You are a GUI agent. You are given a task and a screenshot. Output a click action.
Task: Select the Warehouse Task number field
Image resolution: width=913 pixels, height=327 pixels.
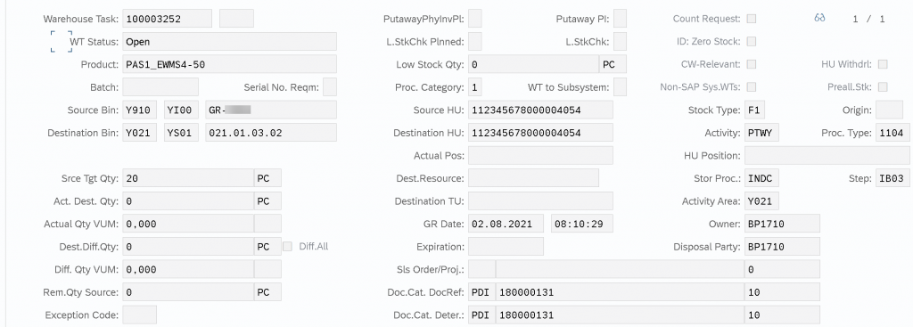pyautogui.click(x=167, y=19)
